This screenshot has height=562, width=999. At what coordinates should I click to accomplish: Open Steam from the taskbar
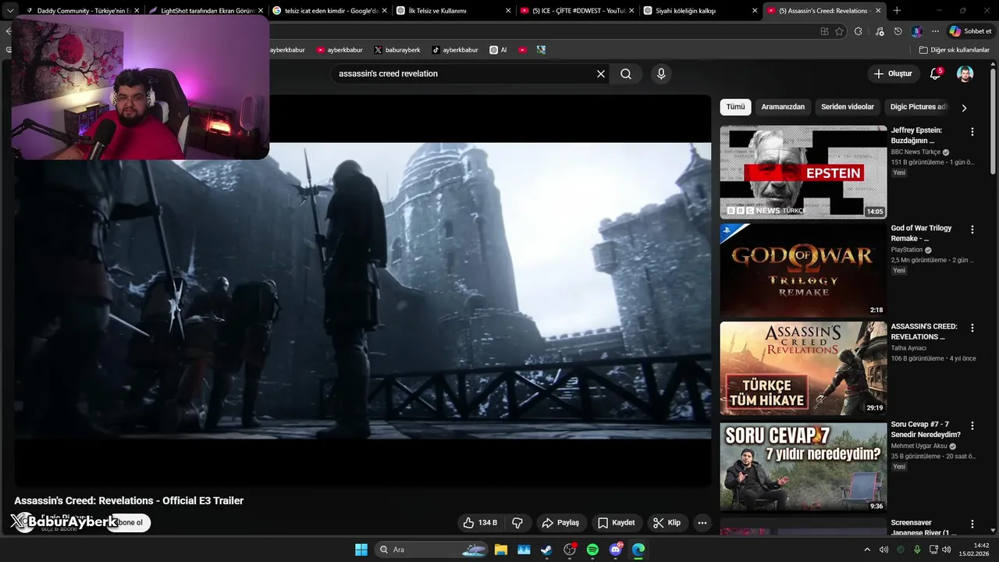[546, 550]
